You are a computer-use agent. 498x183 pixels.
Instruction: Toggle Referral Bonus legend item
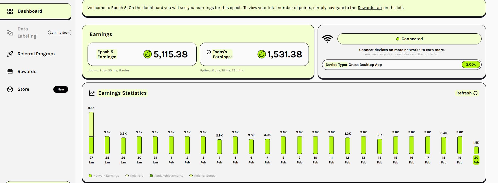[x=202, y=176]
